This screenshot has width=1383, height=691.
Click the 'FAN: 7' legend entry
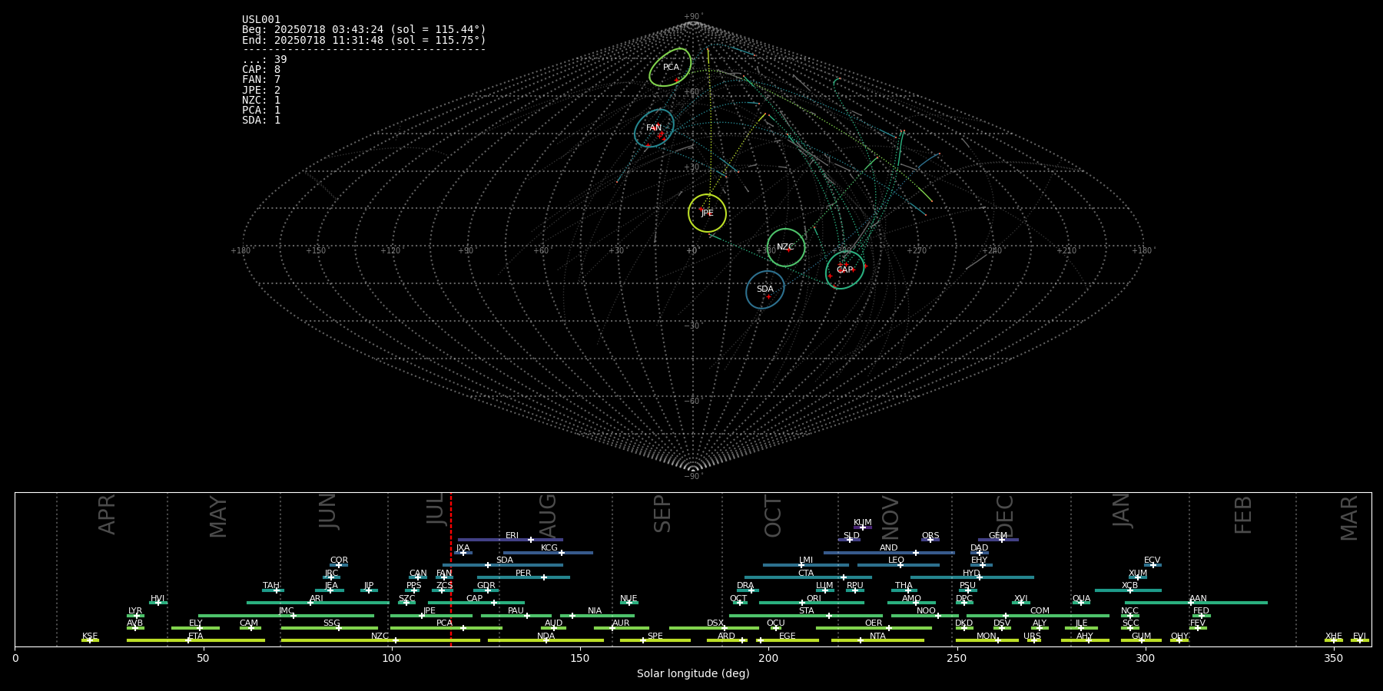pyautogui.click(x=261, y=79)
